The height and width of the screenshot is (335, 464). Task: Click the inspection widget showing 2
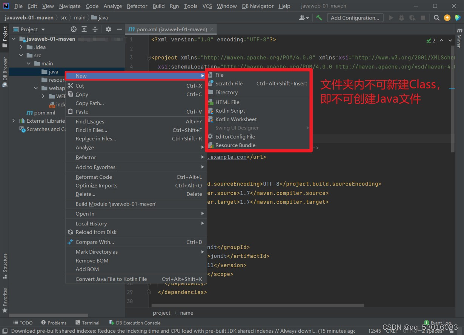pos(431,40)
